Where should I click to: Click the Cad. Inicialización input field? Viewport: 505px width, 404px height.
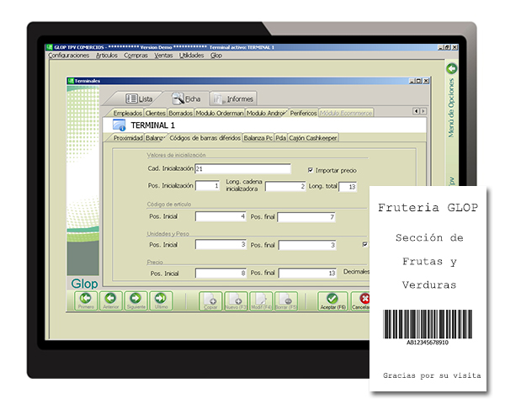coord(242,169)
